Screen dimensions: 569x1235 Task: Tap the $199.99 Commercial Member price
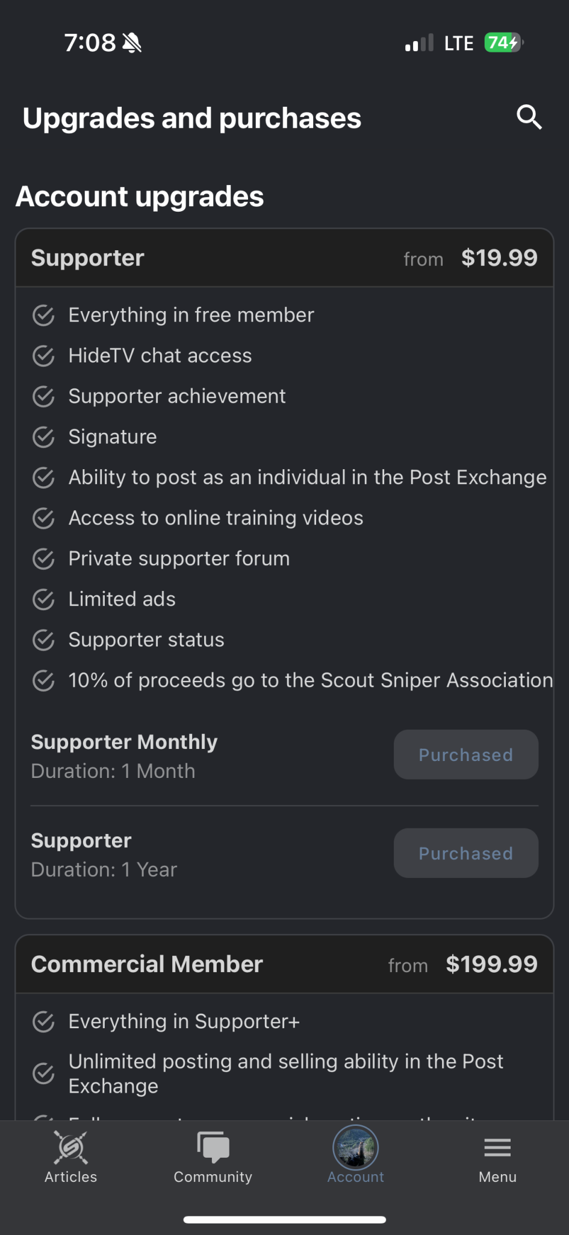click(491, 964)
